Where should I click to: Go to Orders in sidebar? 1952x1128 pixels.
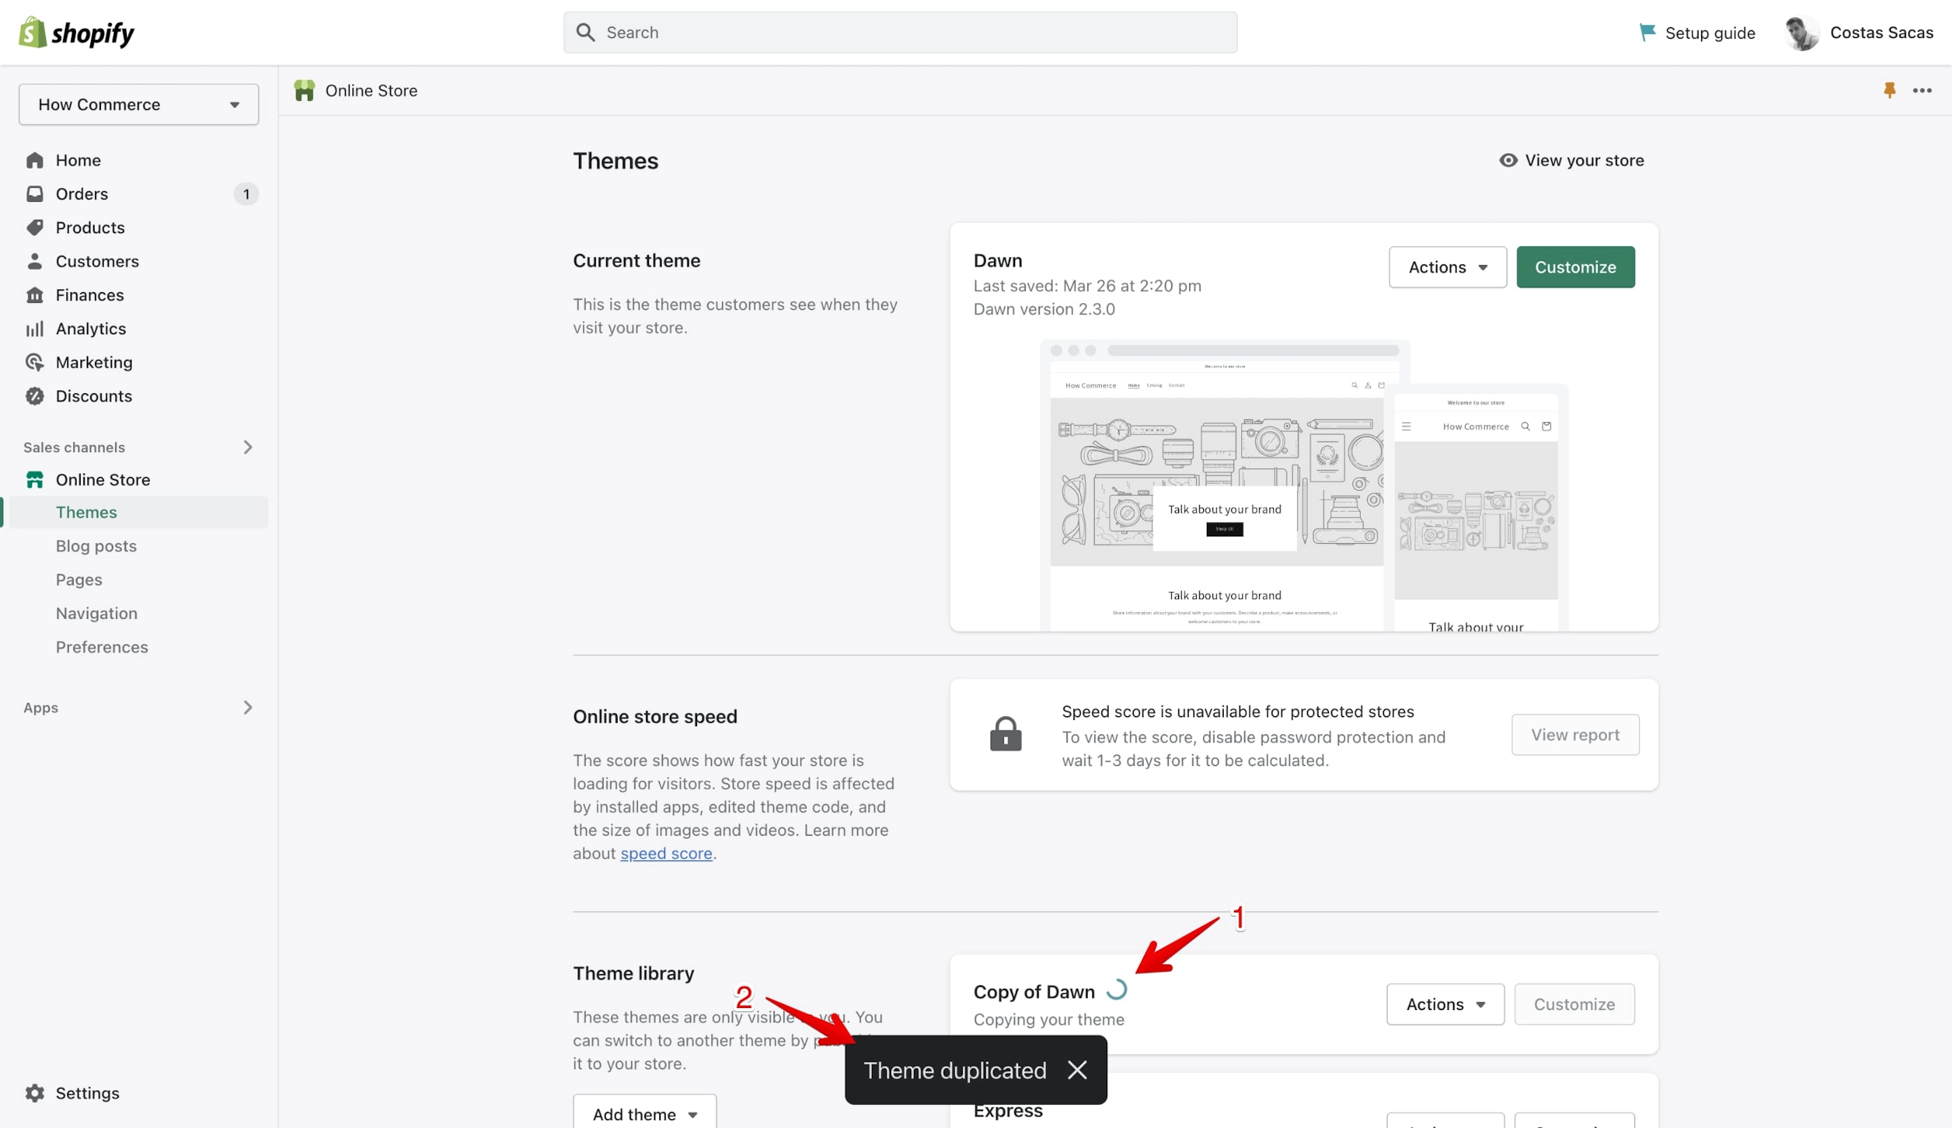tap(82, 194)
